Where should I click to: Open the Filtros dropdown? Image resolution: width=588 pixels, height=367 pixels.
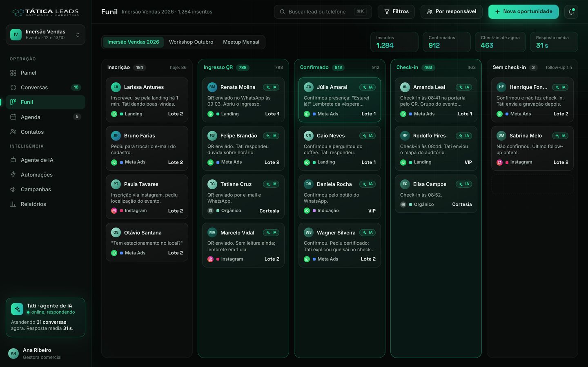point(396,12)
